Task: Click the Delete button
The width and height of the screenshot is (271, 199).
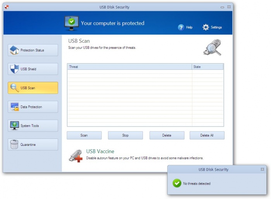Action: pyautogui.click(x=167, y=135)
